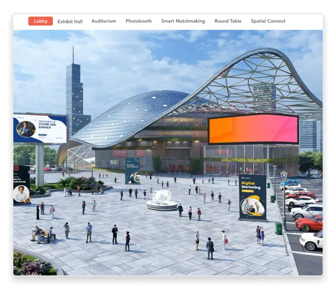Click the circular portrait photo on the top-left billboard
The width and height of the screenshot is (336, 288).
click(26, 129)
